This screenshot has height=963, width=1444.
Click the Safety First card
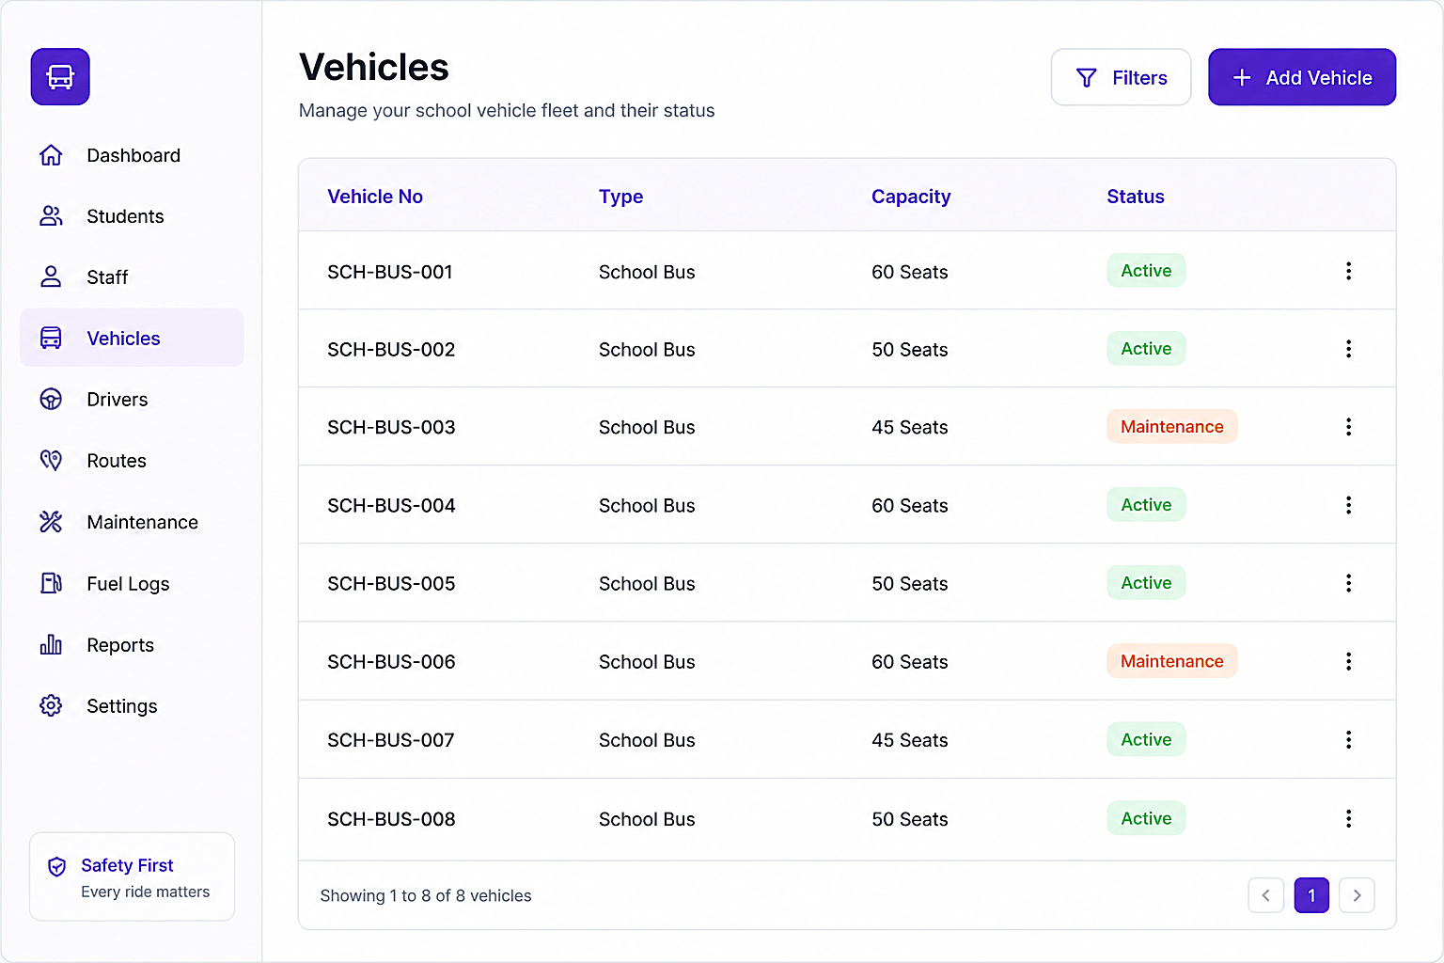[x=133, y=876]
